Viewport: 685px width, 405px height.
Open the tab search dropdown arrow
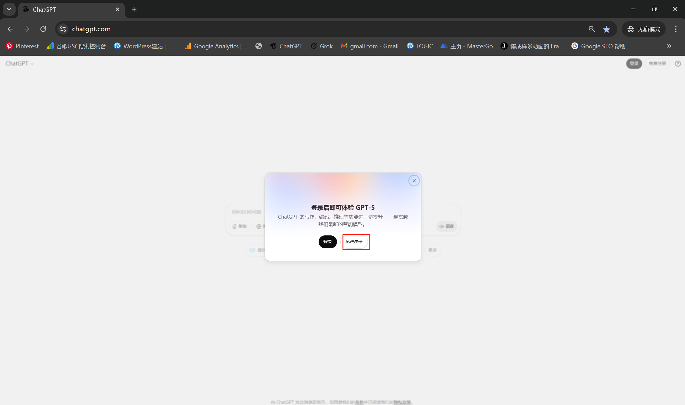tap(9, 9)
